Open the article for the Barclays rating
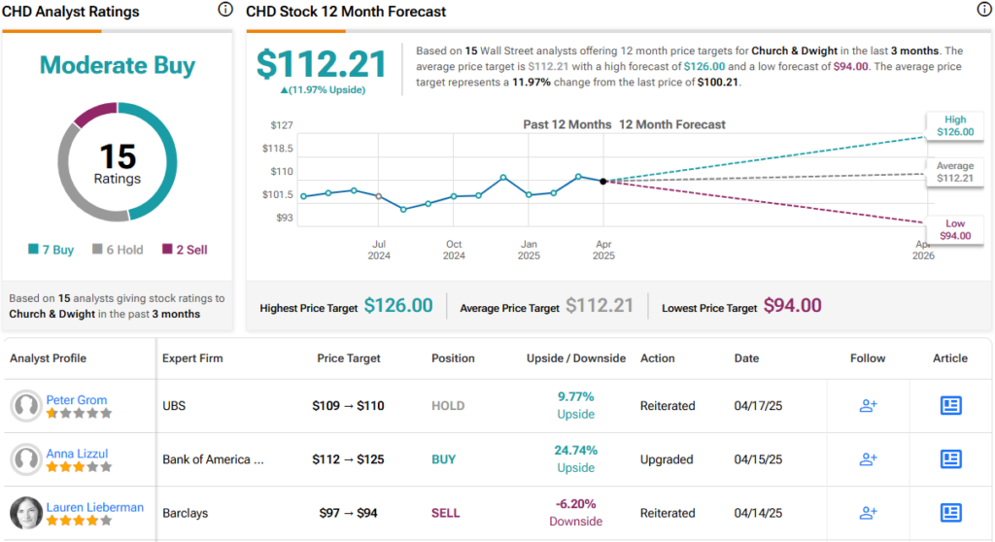 click(x=950, y=513)
